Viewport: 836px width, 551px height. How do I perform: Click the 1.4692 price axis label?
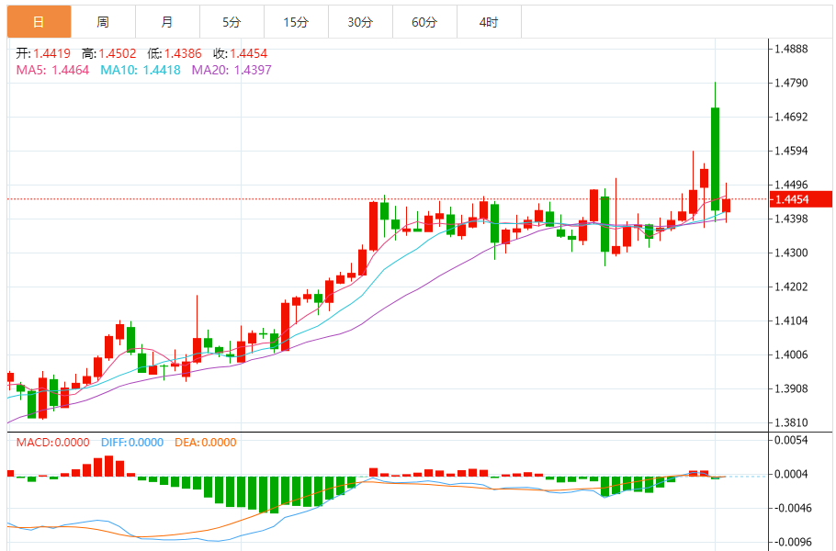coord(791,118)
